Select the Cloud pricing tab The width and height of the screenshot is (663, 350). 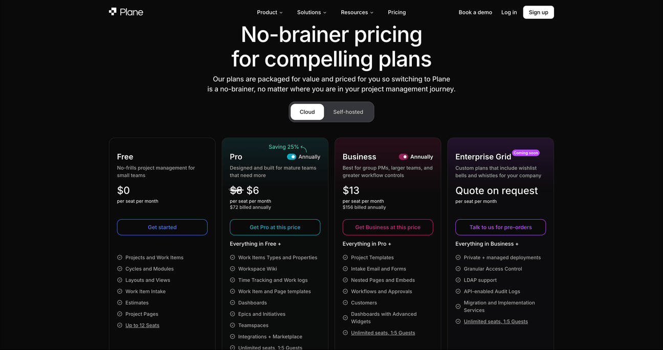click(307, 112)
